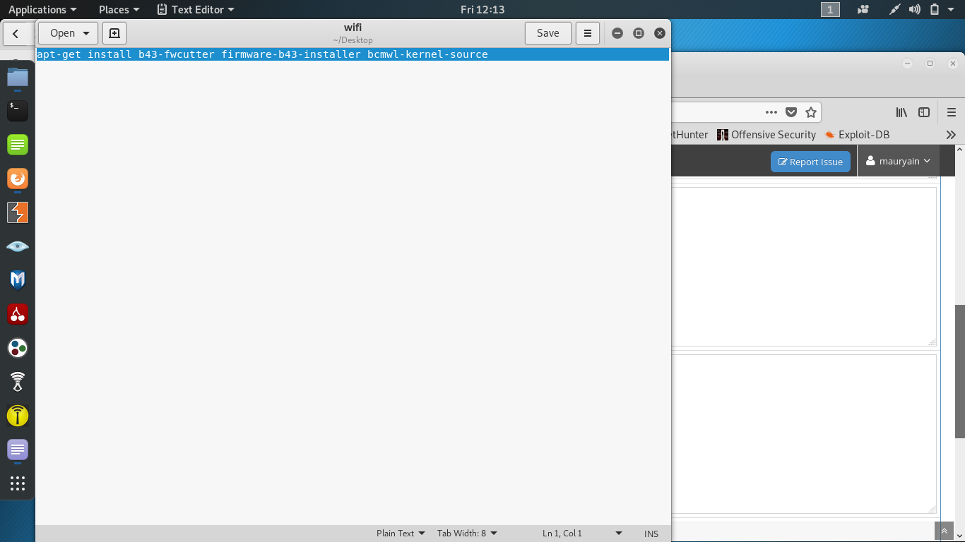Open Firefox library icon

901,112
